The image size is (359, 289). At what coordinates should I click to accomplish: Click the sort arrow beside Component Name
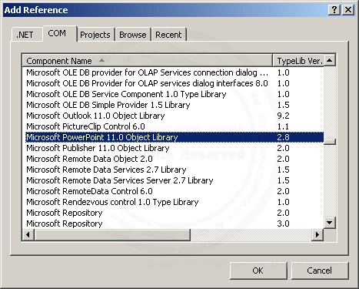point(101,60)
